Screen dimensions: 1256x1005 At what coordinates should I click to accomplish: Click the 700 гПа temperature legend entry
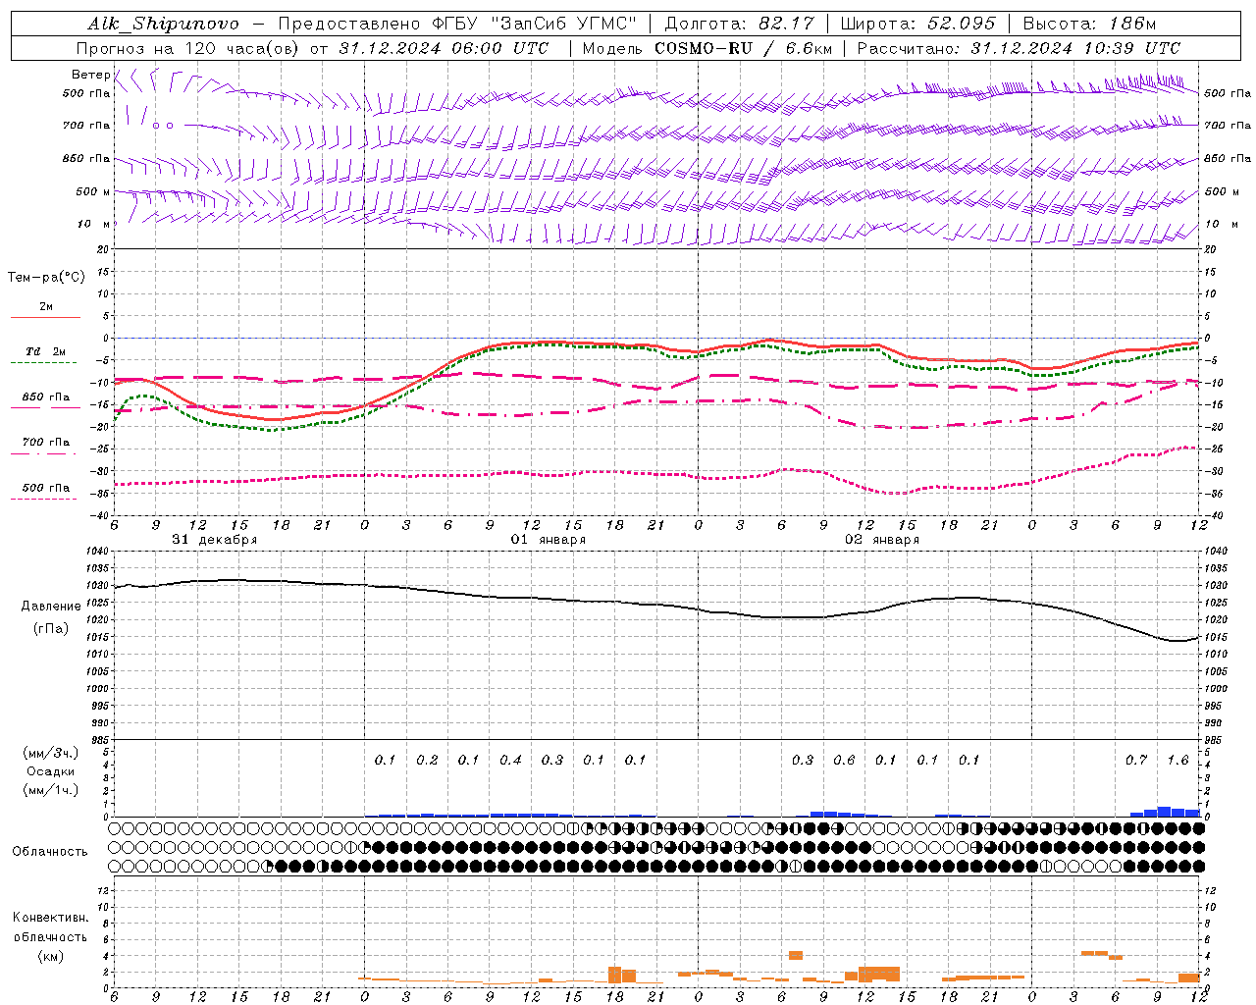(x=46, y=443)
